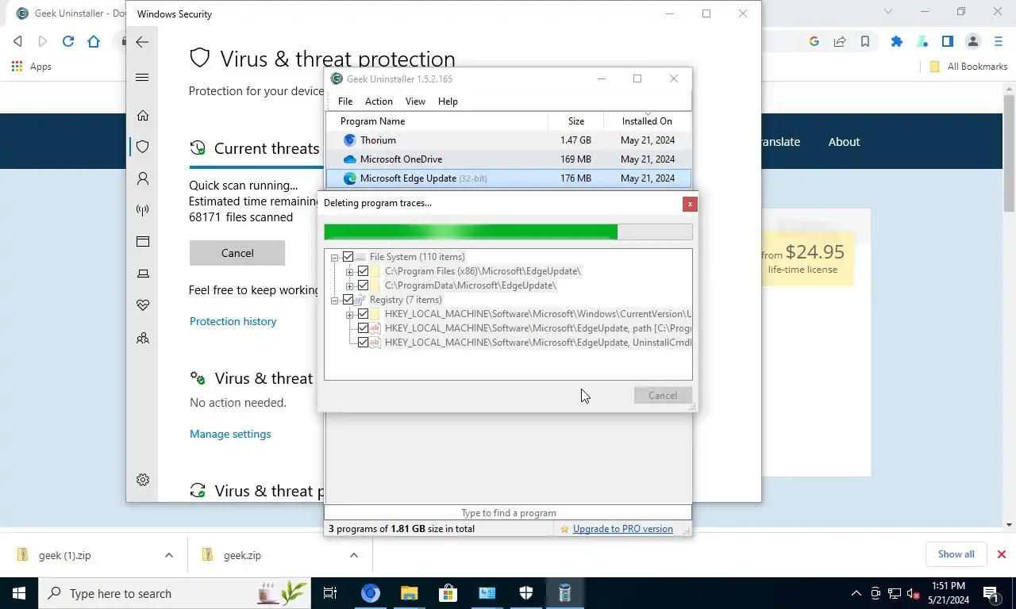1016x609 pixels.
Task: Uncheck EdgeUpdate UninstallCmdLine registry value checkbox
Action: [x=363, y=343]
